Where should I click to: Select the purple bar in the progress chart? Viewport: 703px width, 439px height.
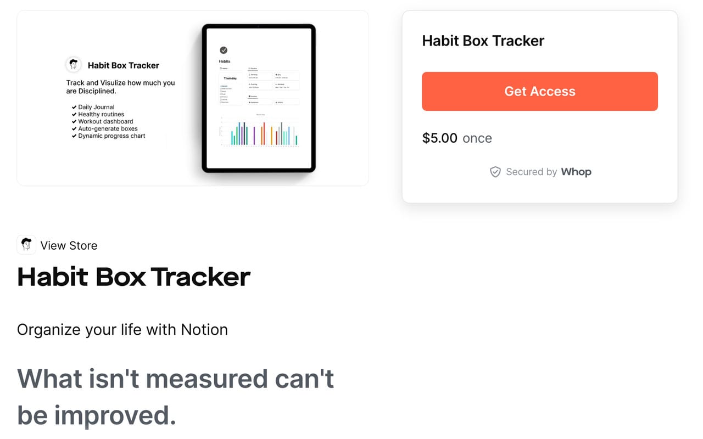(x=254, y=134)
